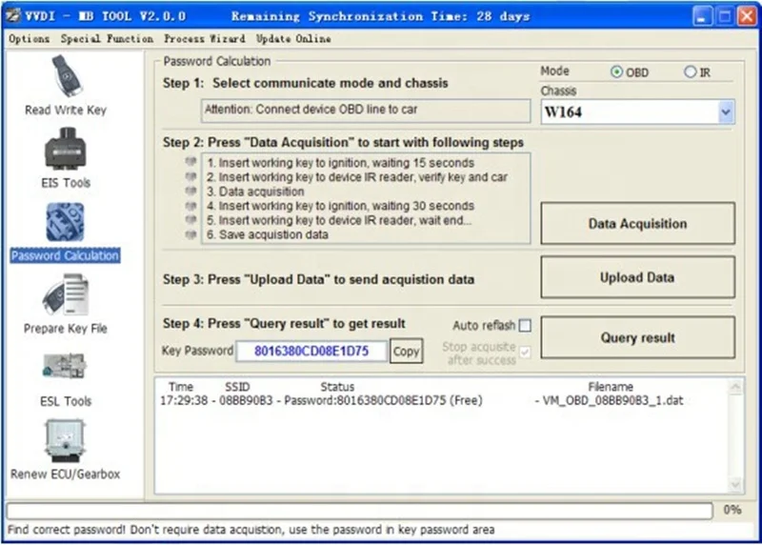762x545 pixels.
Task: Click the Query result button
Action: pyautogui.click(x=637, y=338)
